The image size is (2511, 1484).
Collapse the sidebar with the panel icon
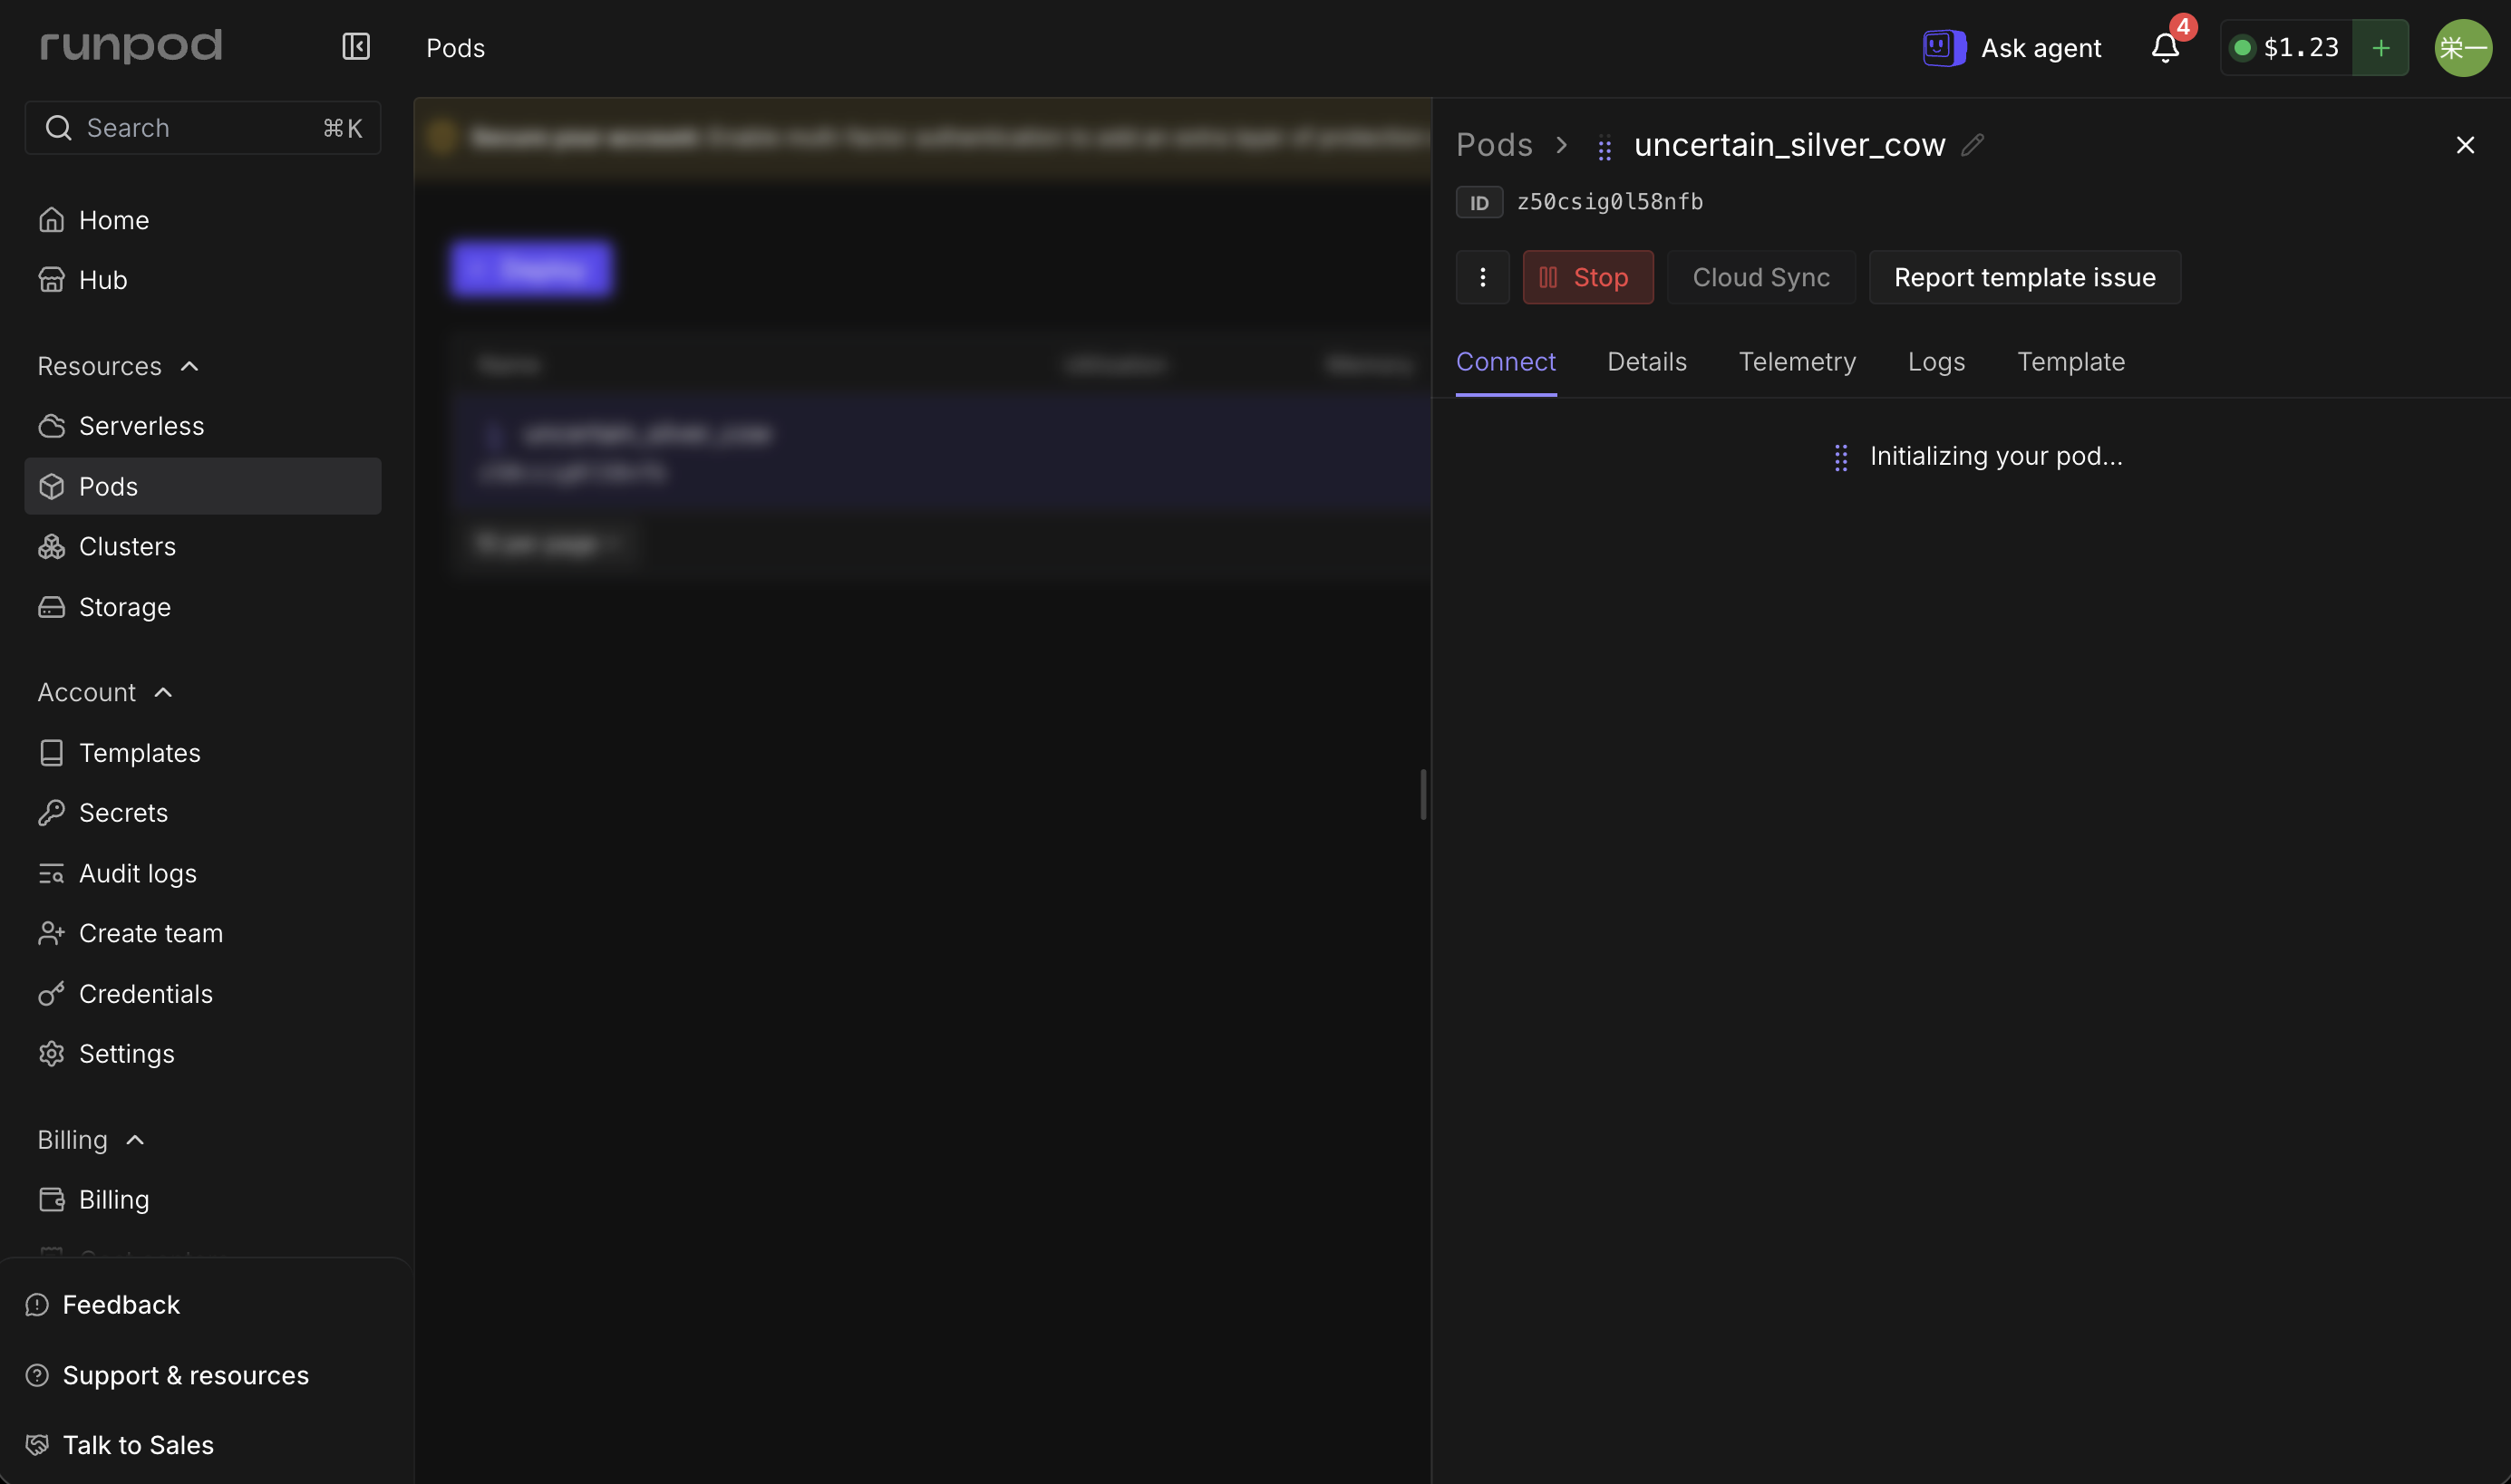[x=356, y=47]
